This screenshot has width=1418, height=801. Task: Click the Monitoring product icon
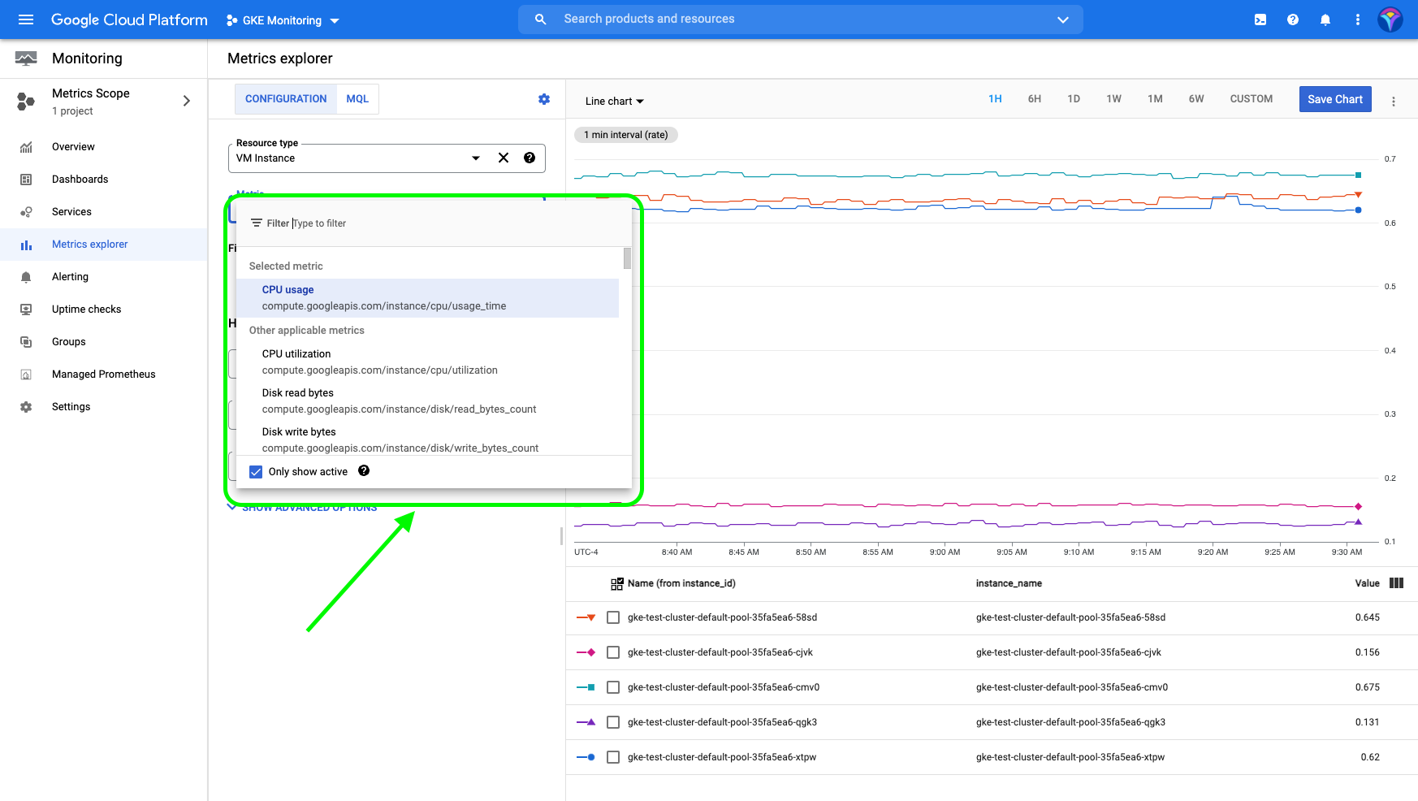26,58
